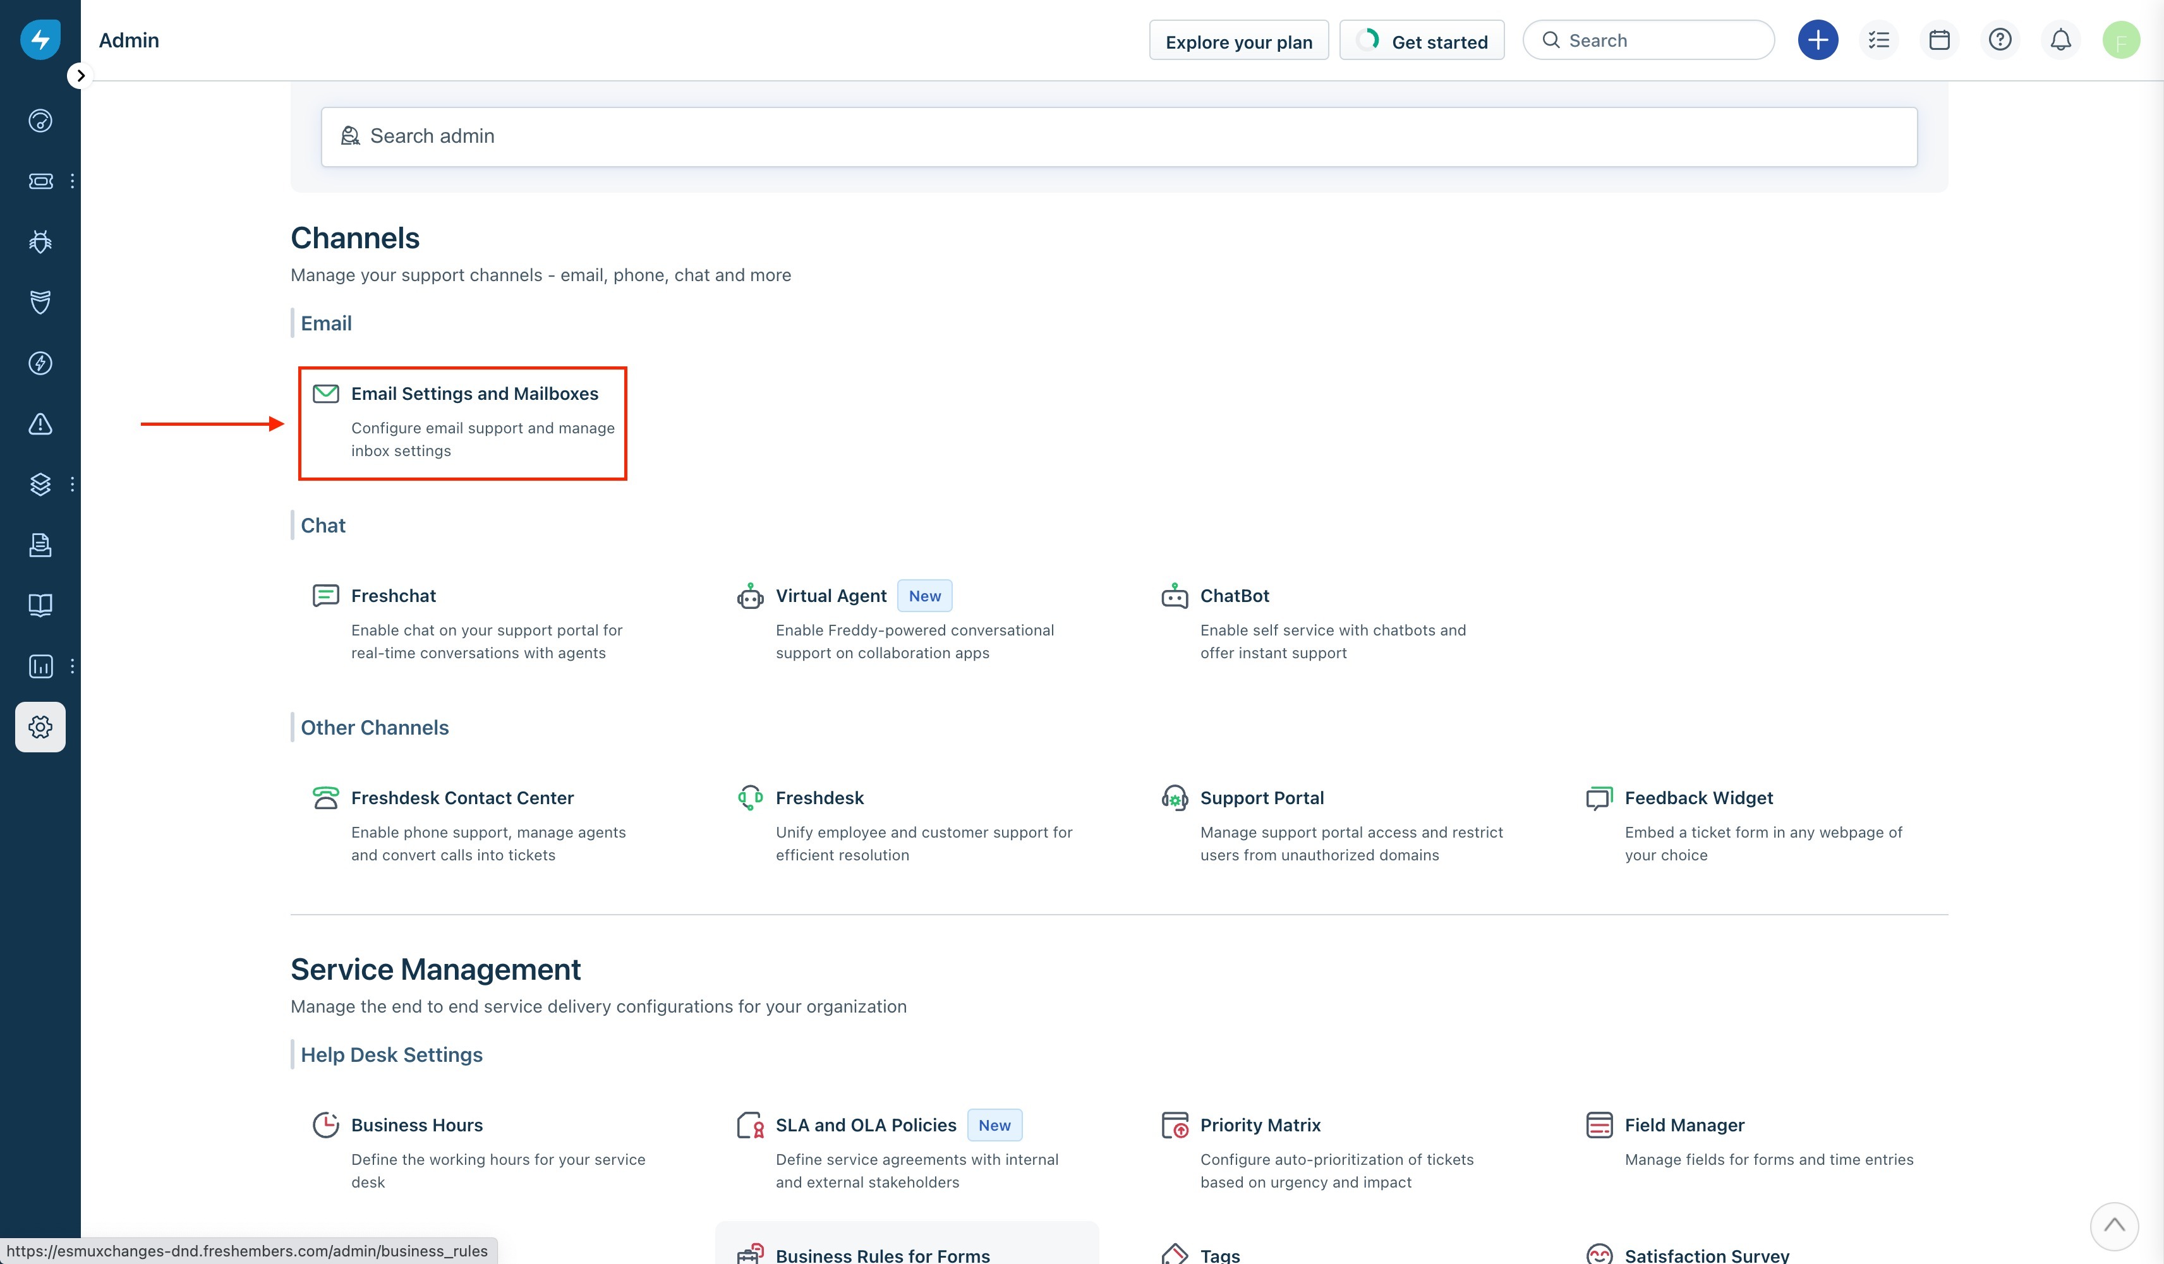Open Feedback Widget settings

point(1698,798)
